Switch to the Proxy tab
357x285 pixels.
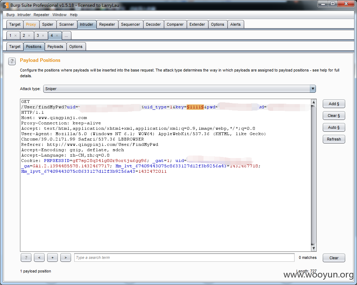pos(31,24)
